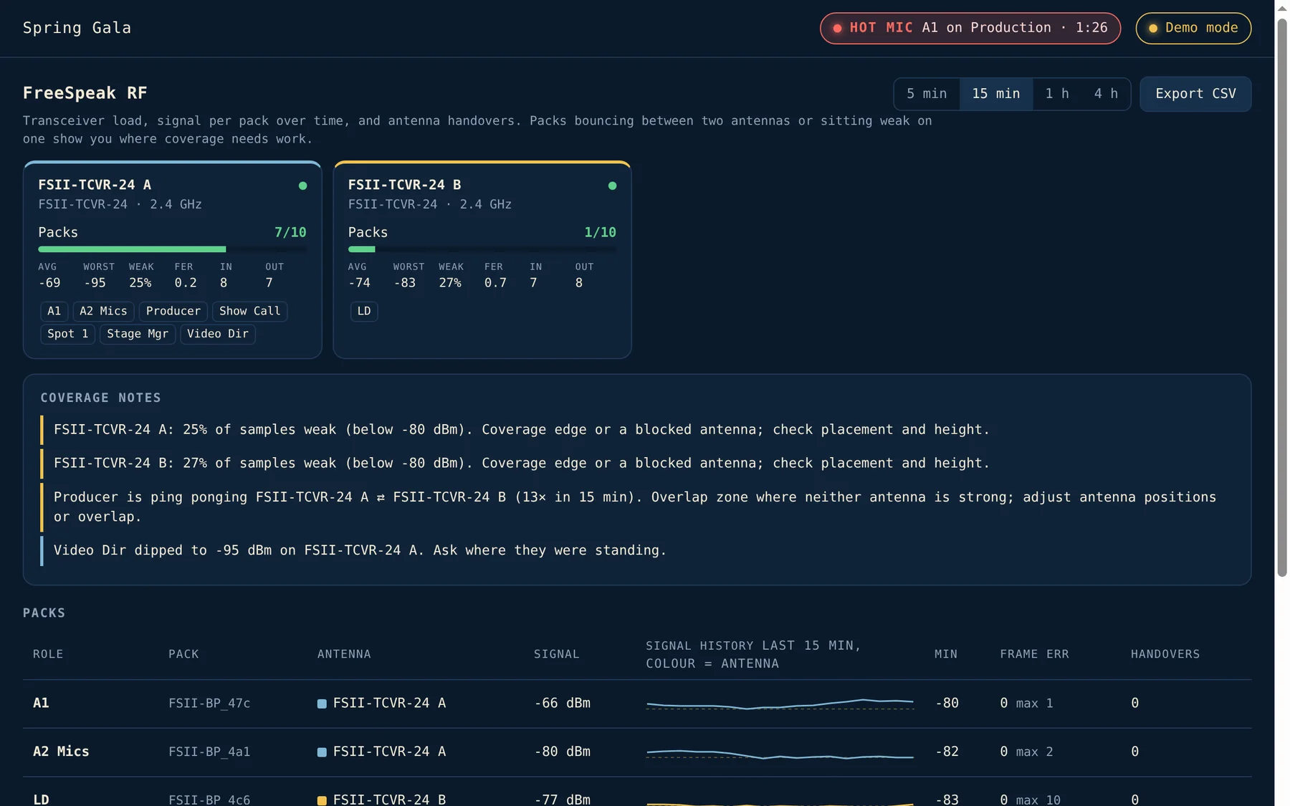Image resolution: width=1290 pixels, height=806 pixels.
Task: Click the blue antenna swatch in A1 row
Action: [x=322, y=704]
